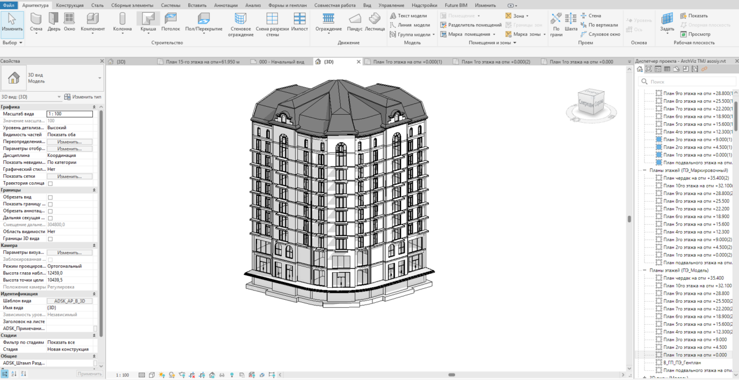Open Просмотр work plane viewer

[695, 34]
